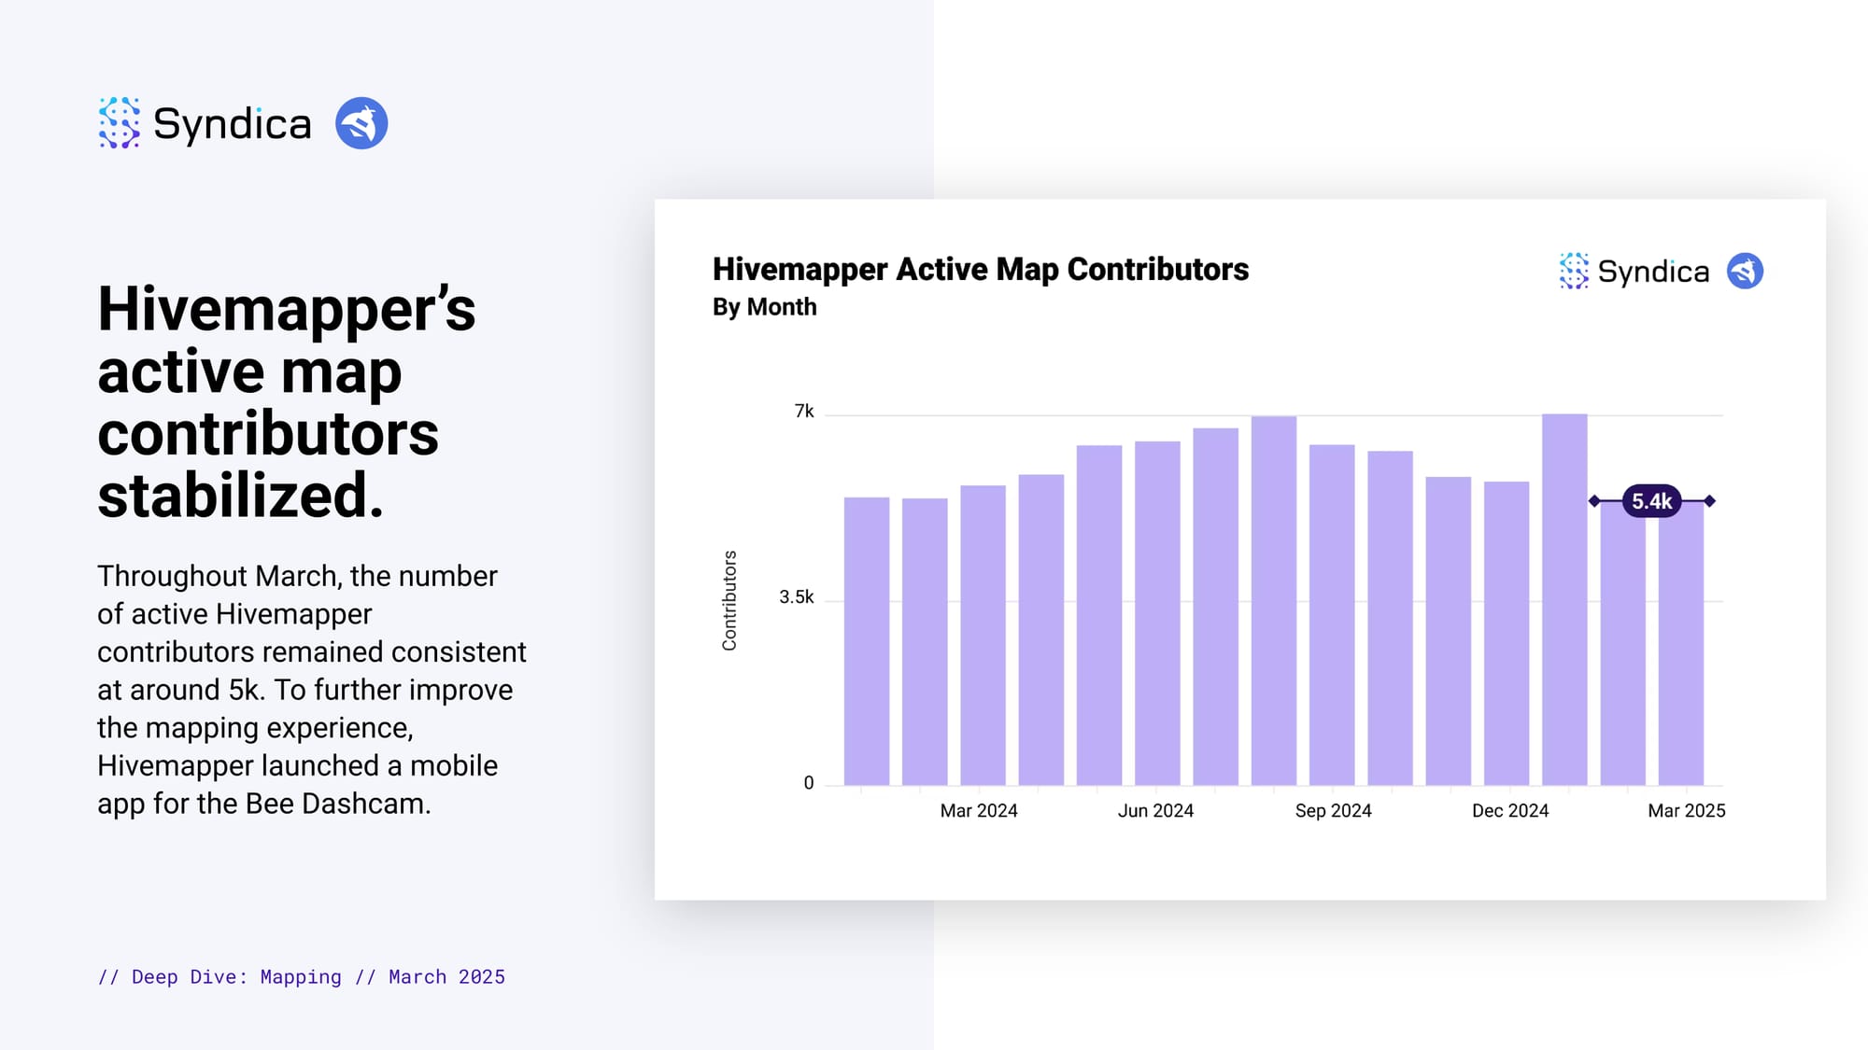This screenshot has width=1868, height=1050.
Task: Click the Jun 2024 axis label
Action: pos(1155,811)
